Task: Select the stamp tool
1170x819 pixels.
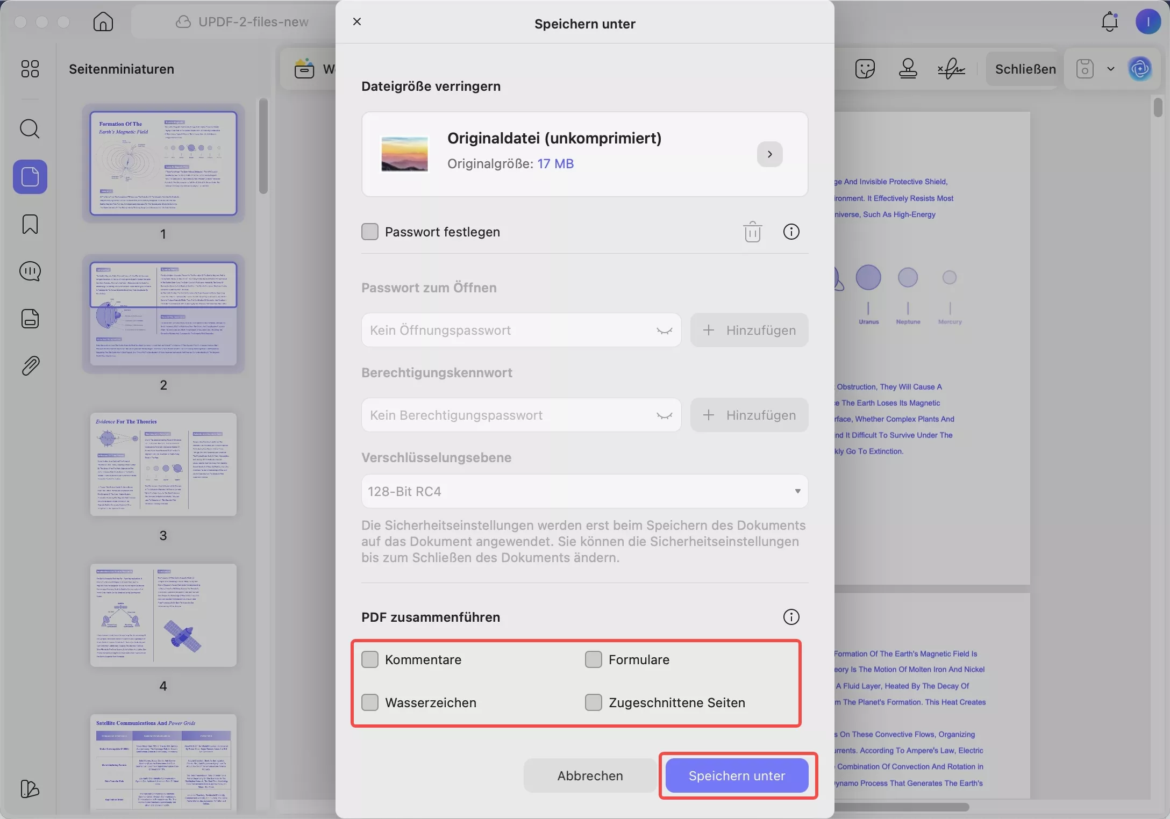Action: pos(908,69)
